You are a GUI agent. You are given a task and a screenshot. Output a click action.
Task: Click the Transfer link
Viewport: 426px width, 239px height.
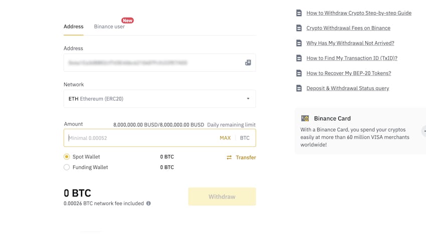click(246, 157)
